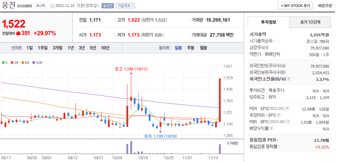Image resolution: width=337 pixels, height=162 pixels.
Task: Switch to the 호가10단계 tab
Action: [x=310, y=22]
